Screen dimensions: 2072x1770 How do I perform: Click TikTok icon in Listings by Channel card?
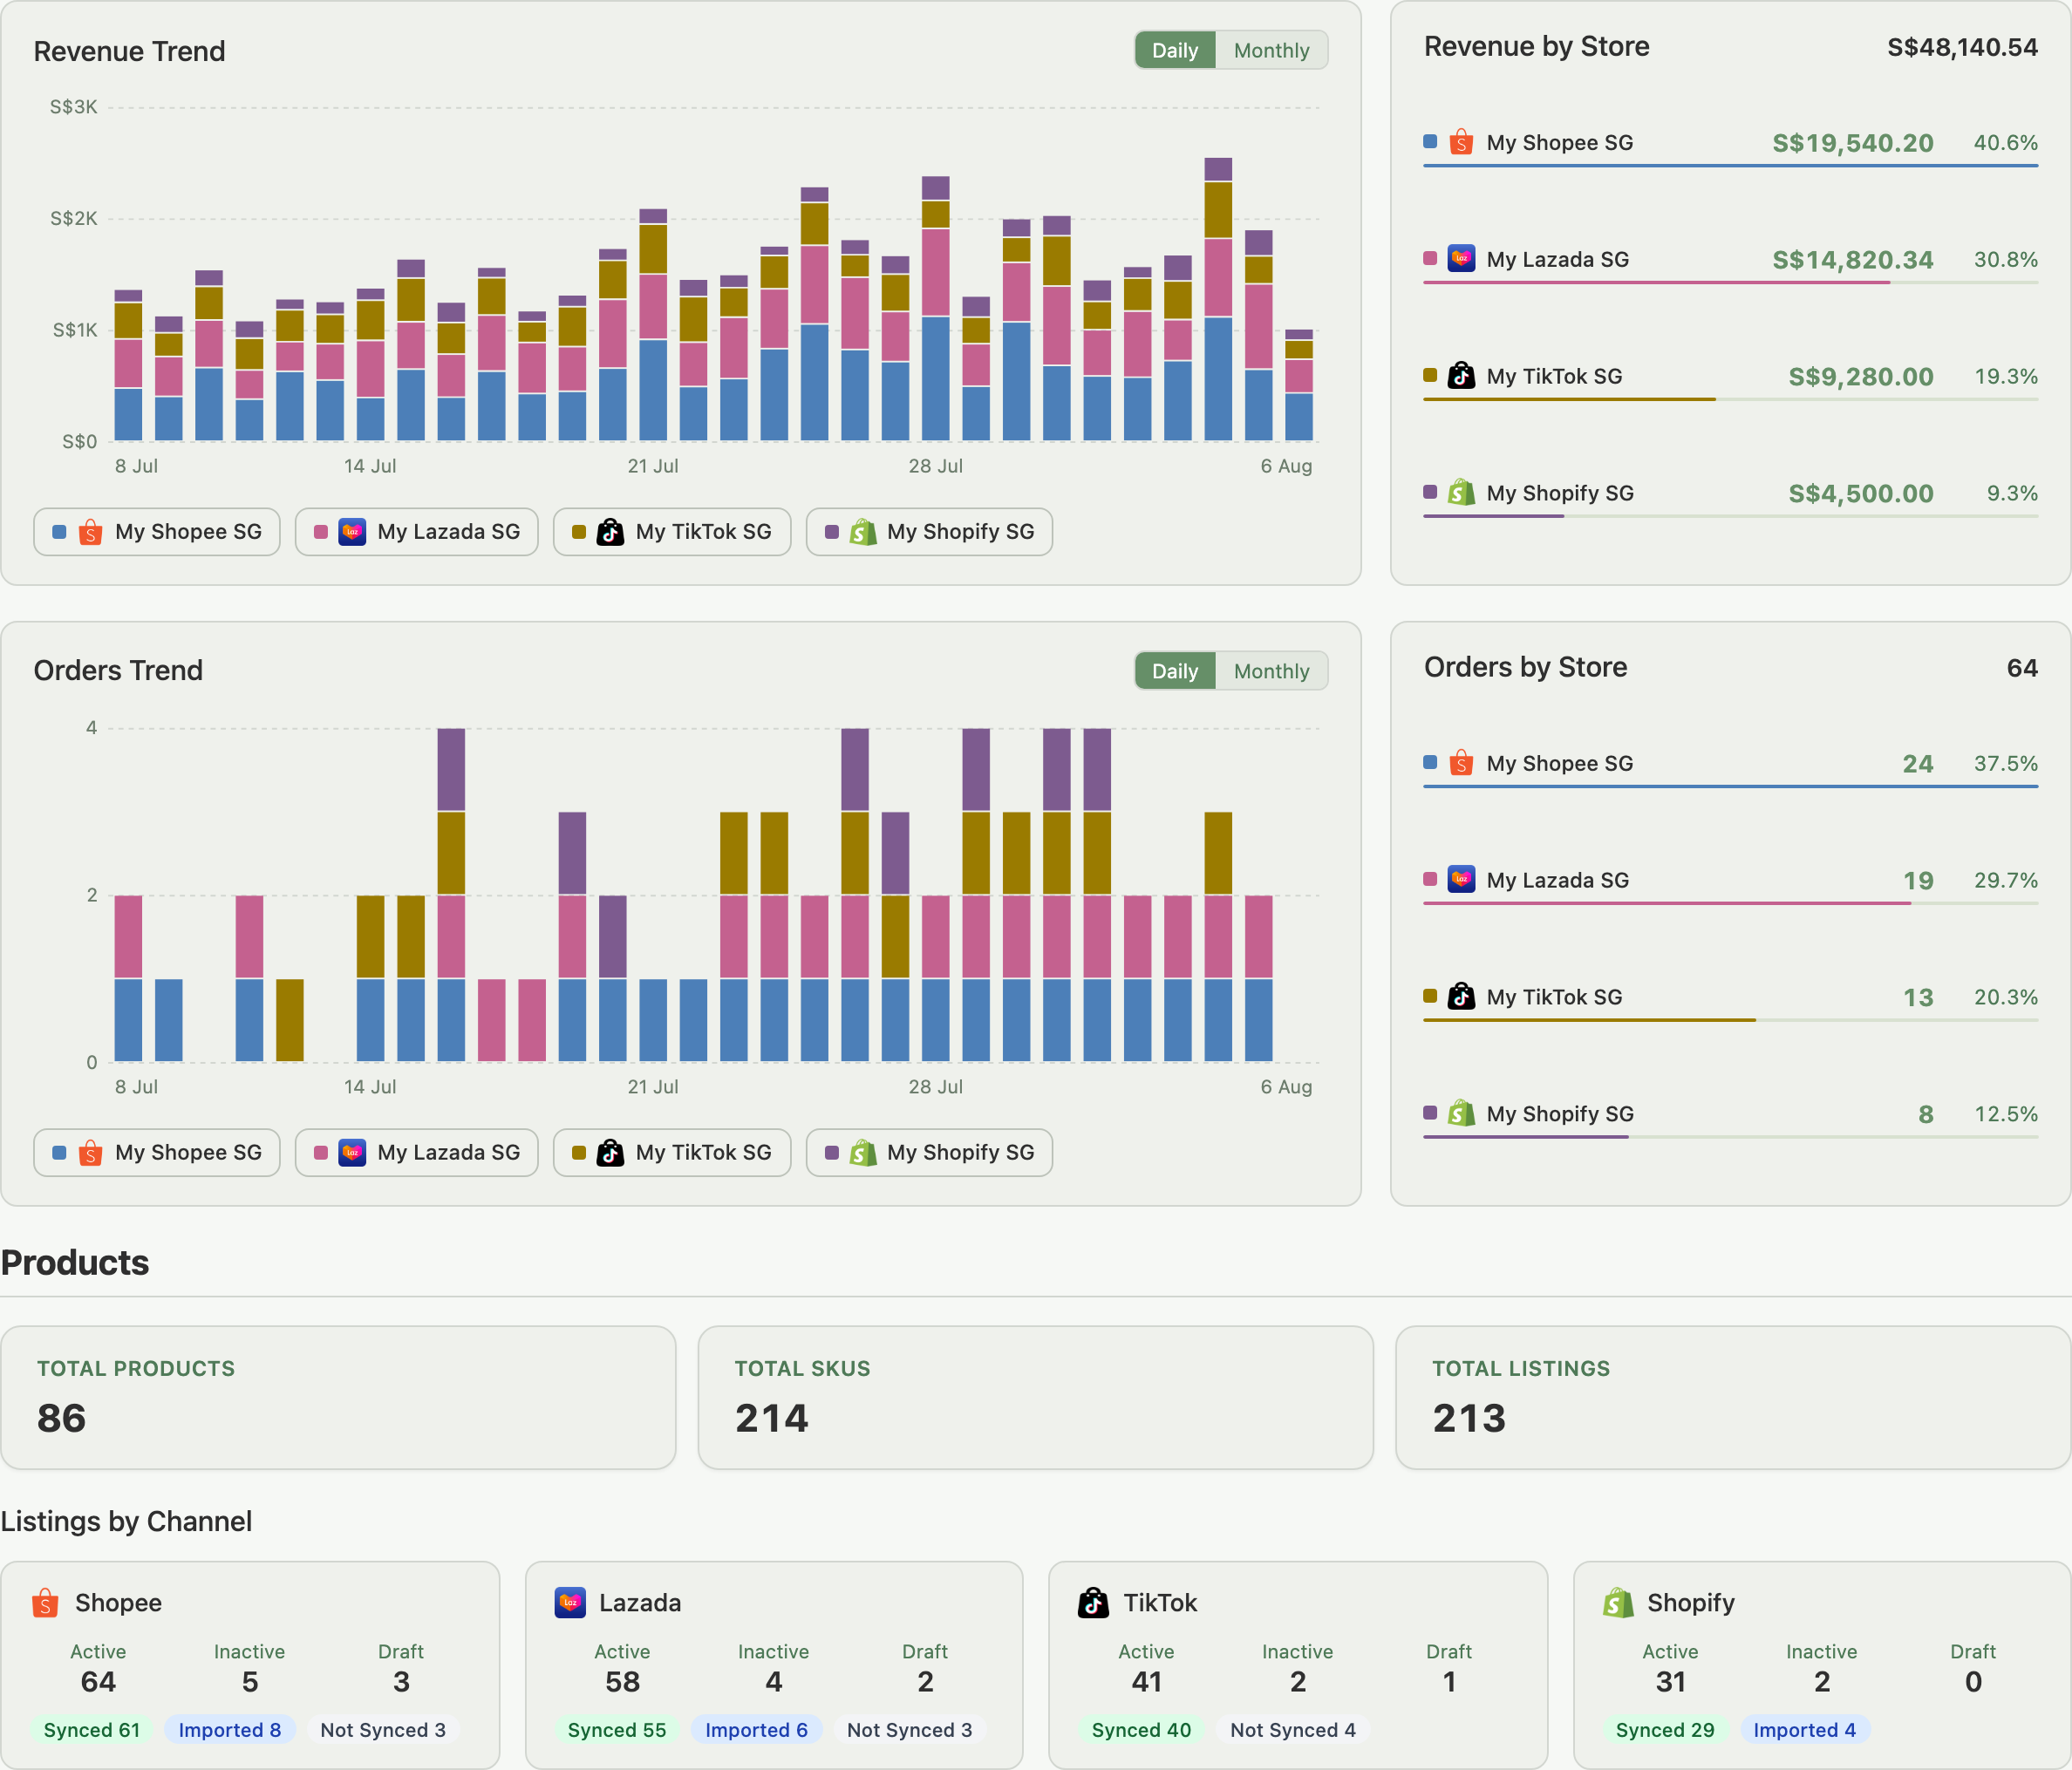1093,1603
